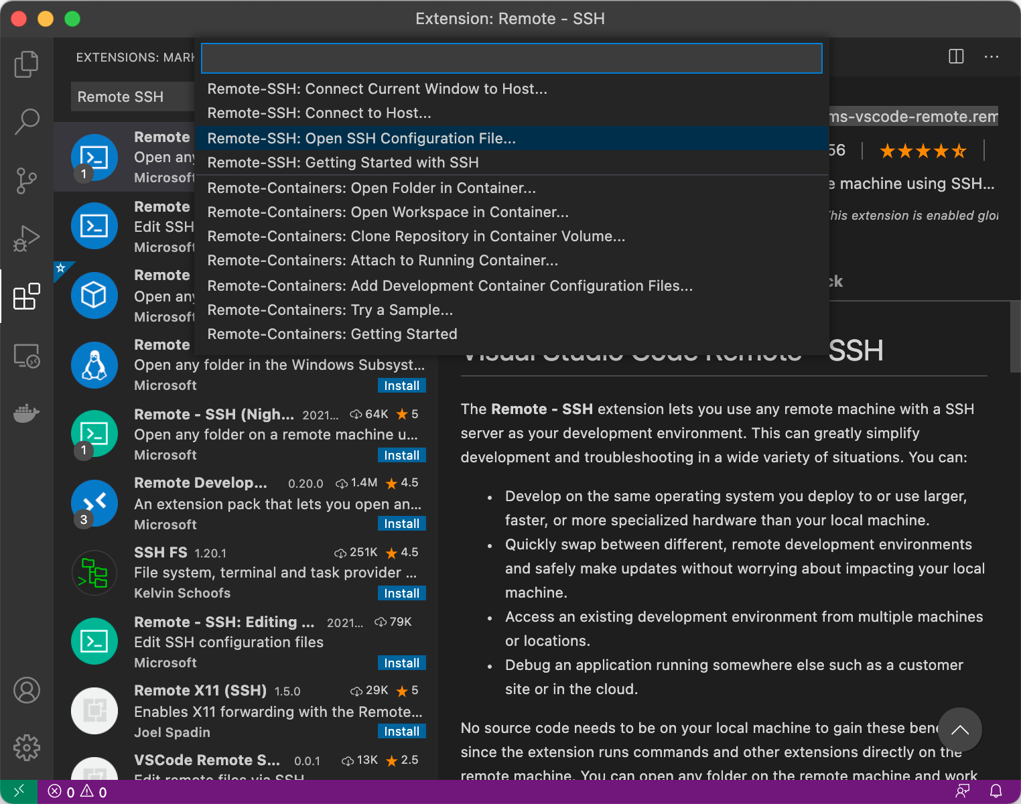
Task: Click the Remote - SSH: Editing extension icon
Action: point(94,641)
